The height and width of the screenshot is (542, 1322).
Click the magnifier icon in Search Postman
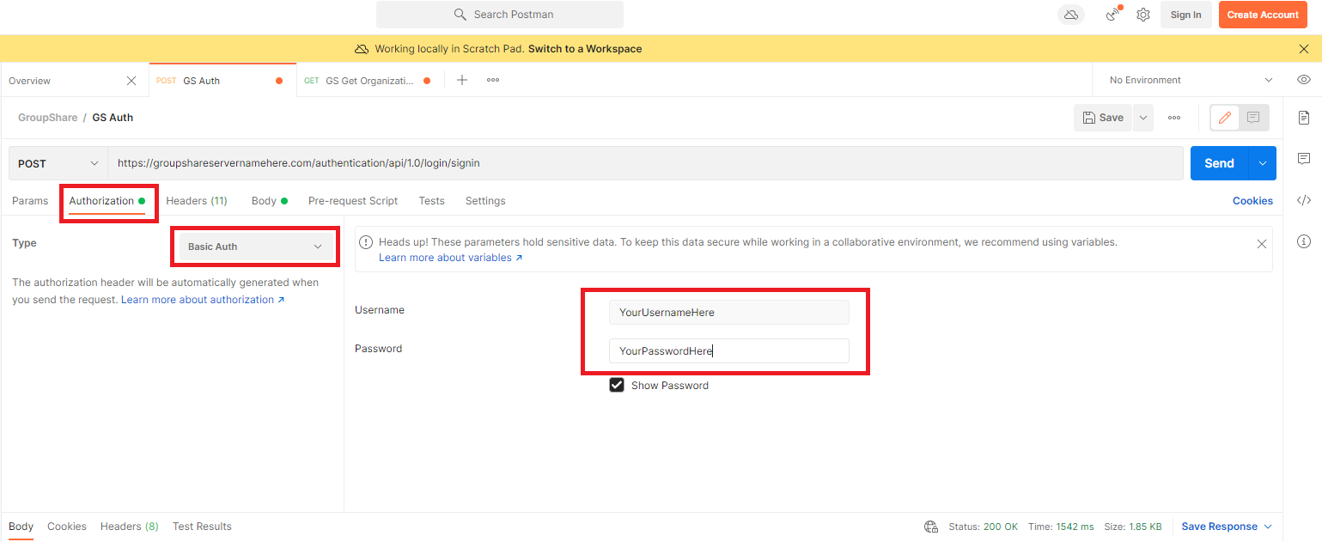coord(460,15)
